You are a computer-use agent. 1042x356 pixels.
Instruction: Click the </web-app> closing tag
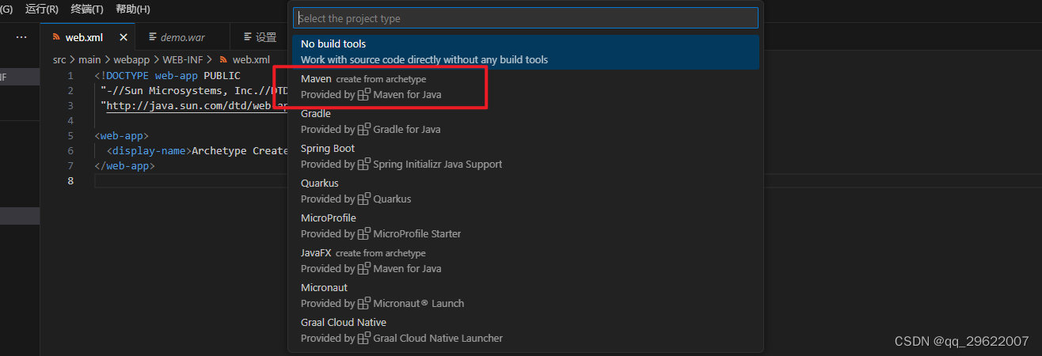coord(124,166)
